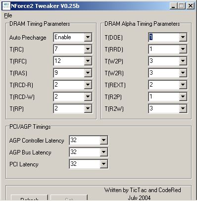Click the 'PCI/AGP Timings' group label

pos(30,127)
